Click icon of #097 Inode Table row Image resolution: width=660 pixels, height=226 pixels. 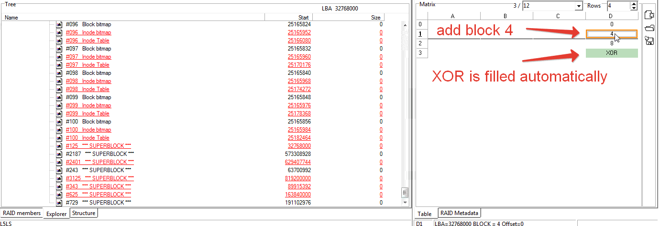coord(59,65)
